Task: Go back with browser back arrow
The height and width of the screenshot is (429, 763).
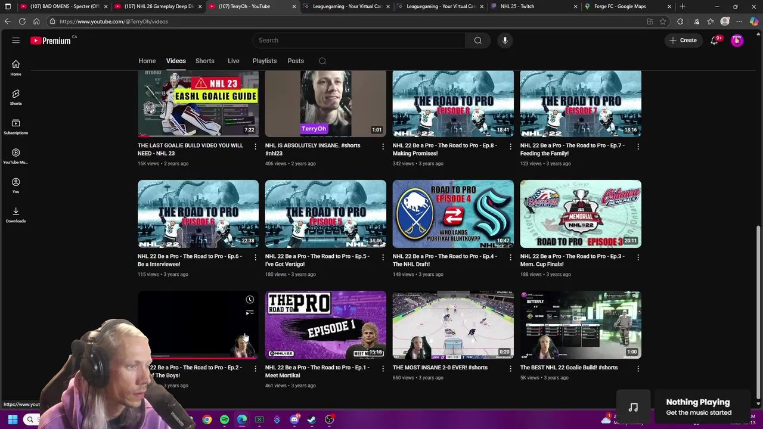Action: coord(8,21)
